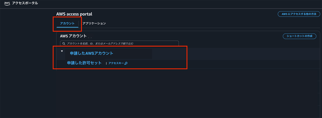Screen dimensions: 322x118
Task: Open the アプリケーション tab
Action: click(x=94, y=23)
